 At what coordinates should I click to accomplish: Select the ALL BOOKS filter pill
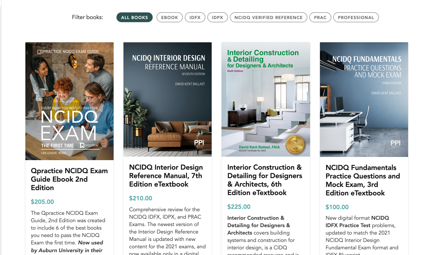tap(134, 17)
